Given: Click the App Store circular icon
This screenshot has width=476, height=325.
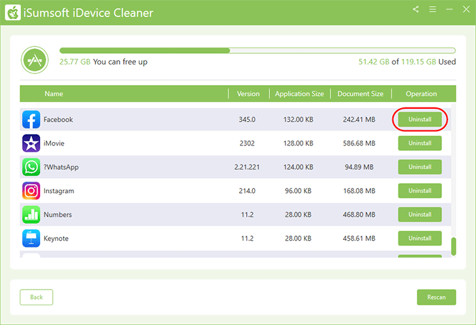Looking at the screenshot, I should 35,60.
